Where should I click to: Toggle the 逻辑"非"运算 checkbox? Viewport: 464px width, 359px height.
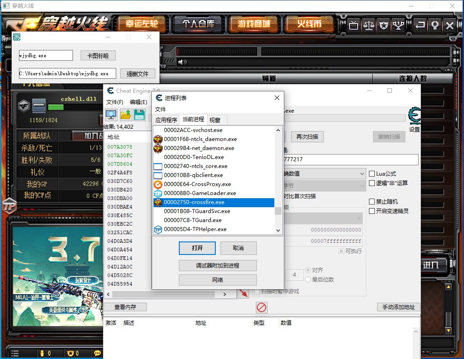[x=372, y=183]
